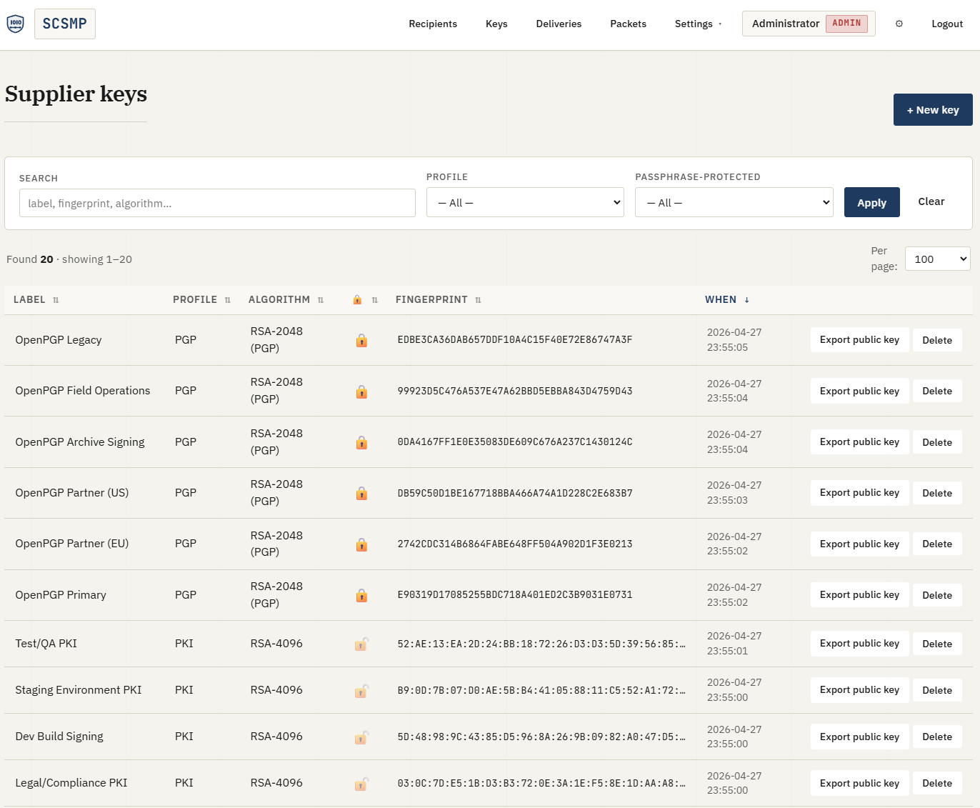980x808 pixels.
Task: Export public key for Staging Environment PKI
Action: [x=859, y=690]
